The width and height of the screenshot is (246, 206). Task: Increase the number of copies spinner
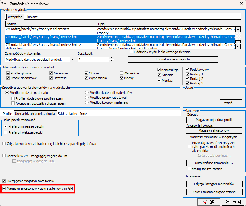112,58
